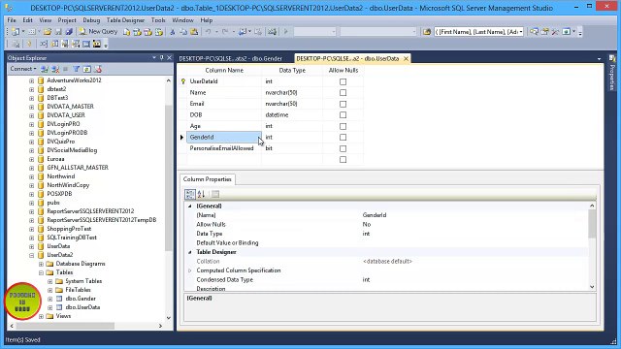Viewport: 621px width, 349px height.
Task: Click the Copy icon in toolbar
Action: pyautogui.click(x=183, y=32)
